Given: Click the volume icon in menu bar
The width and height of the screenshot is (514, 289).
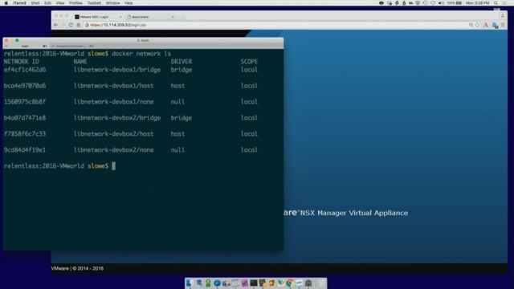Looking at the screenshot, I should coord(441,3).
